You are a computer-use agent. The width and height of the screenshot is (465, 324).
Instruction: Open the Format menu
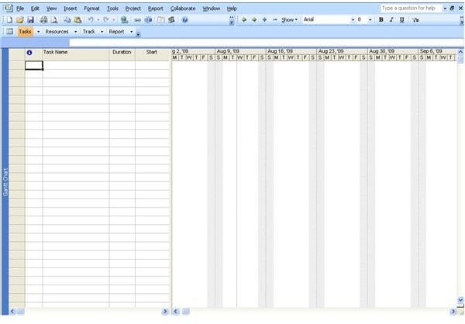[x=91, y=9]
